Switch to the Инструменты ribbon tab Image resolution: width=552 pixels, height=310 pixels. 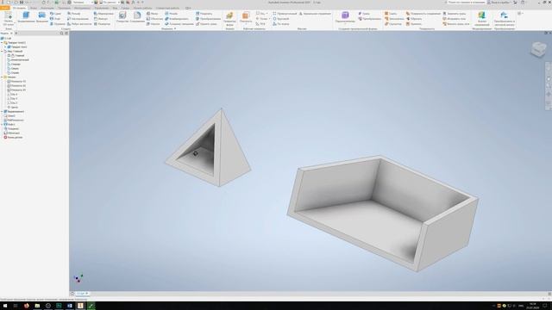pyautogui.click(x=82, y=8)
